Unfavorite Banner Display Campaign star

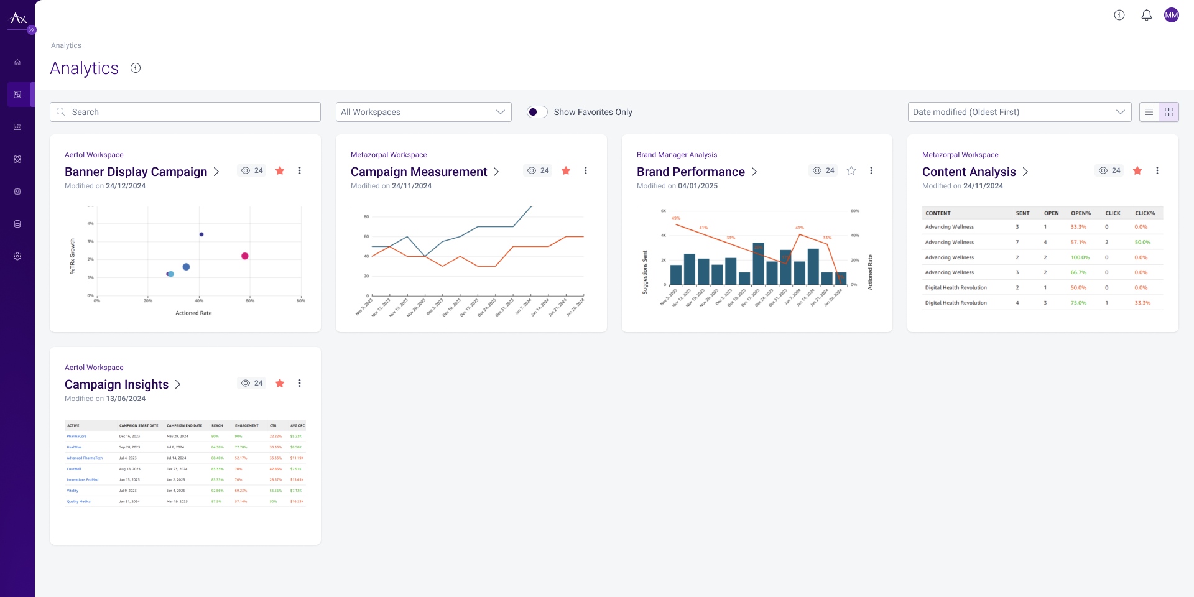pos(280,170)
